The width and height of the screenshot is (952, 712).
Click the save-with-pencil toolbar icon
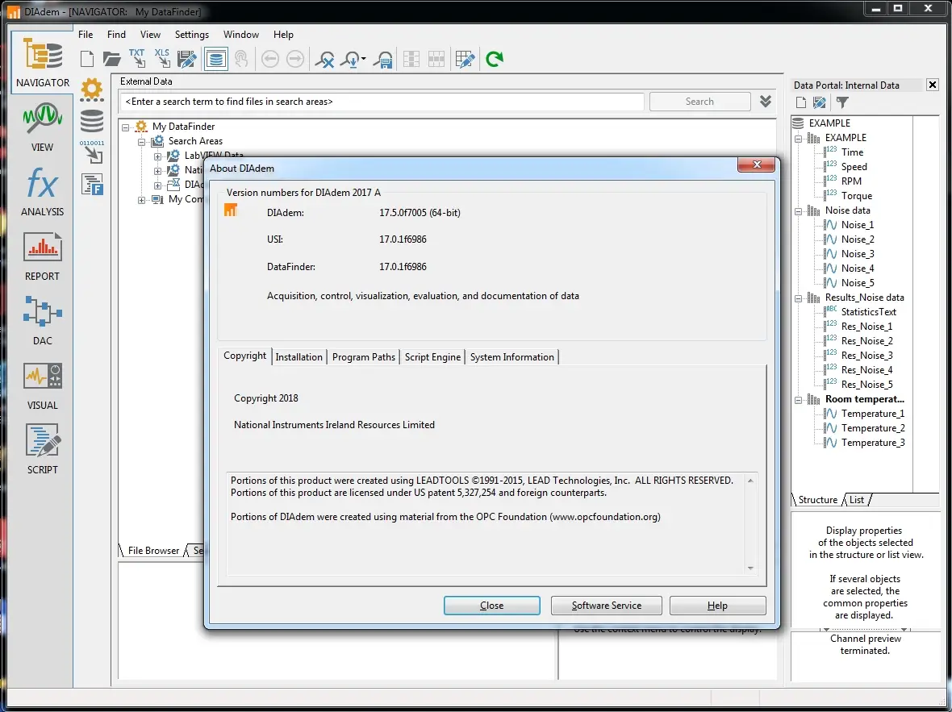click(x=187, y=59)
